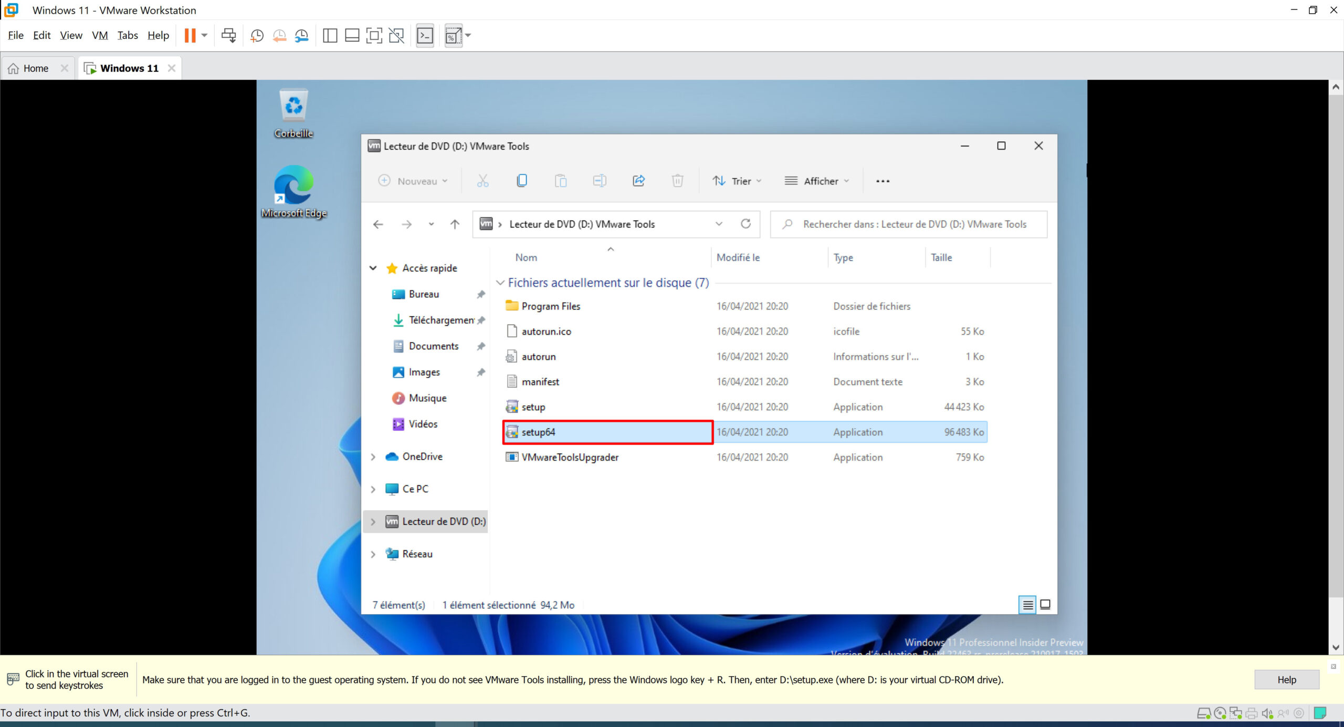1344x727 pixels.
Task: Collapse the 'Fichiers actuellement sur le disque' group
Action: (x=500, y=283)
